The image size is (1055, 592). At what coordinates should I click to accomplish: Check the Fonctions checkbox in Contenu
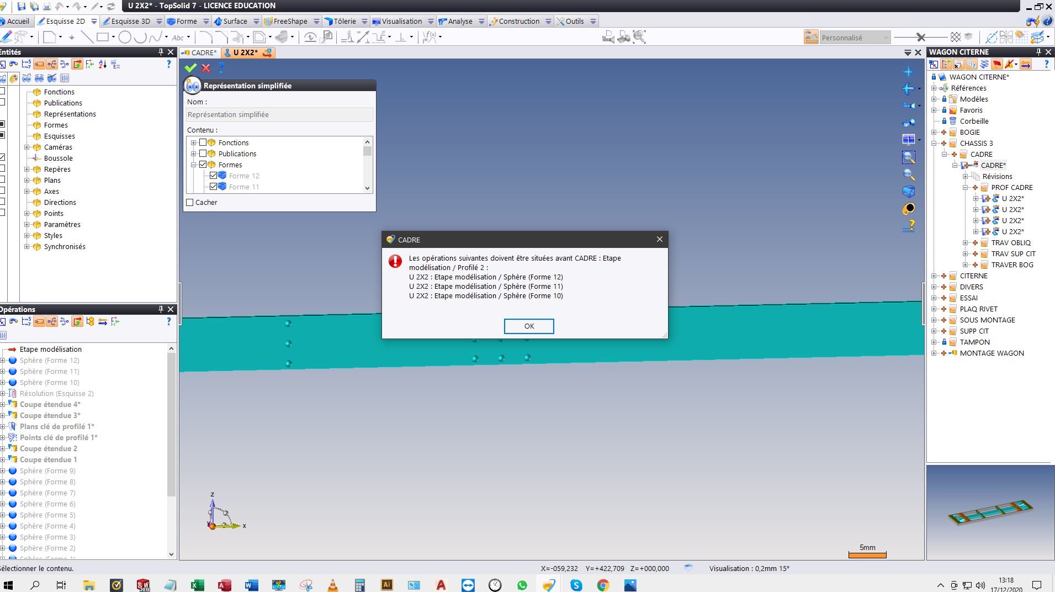click(x=203, y=142)
